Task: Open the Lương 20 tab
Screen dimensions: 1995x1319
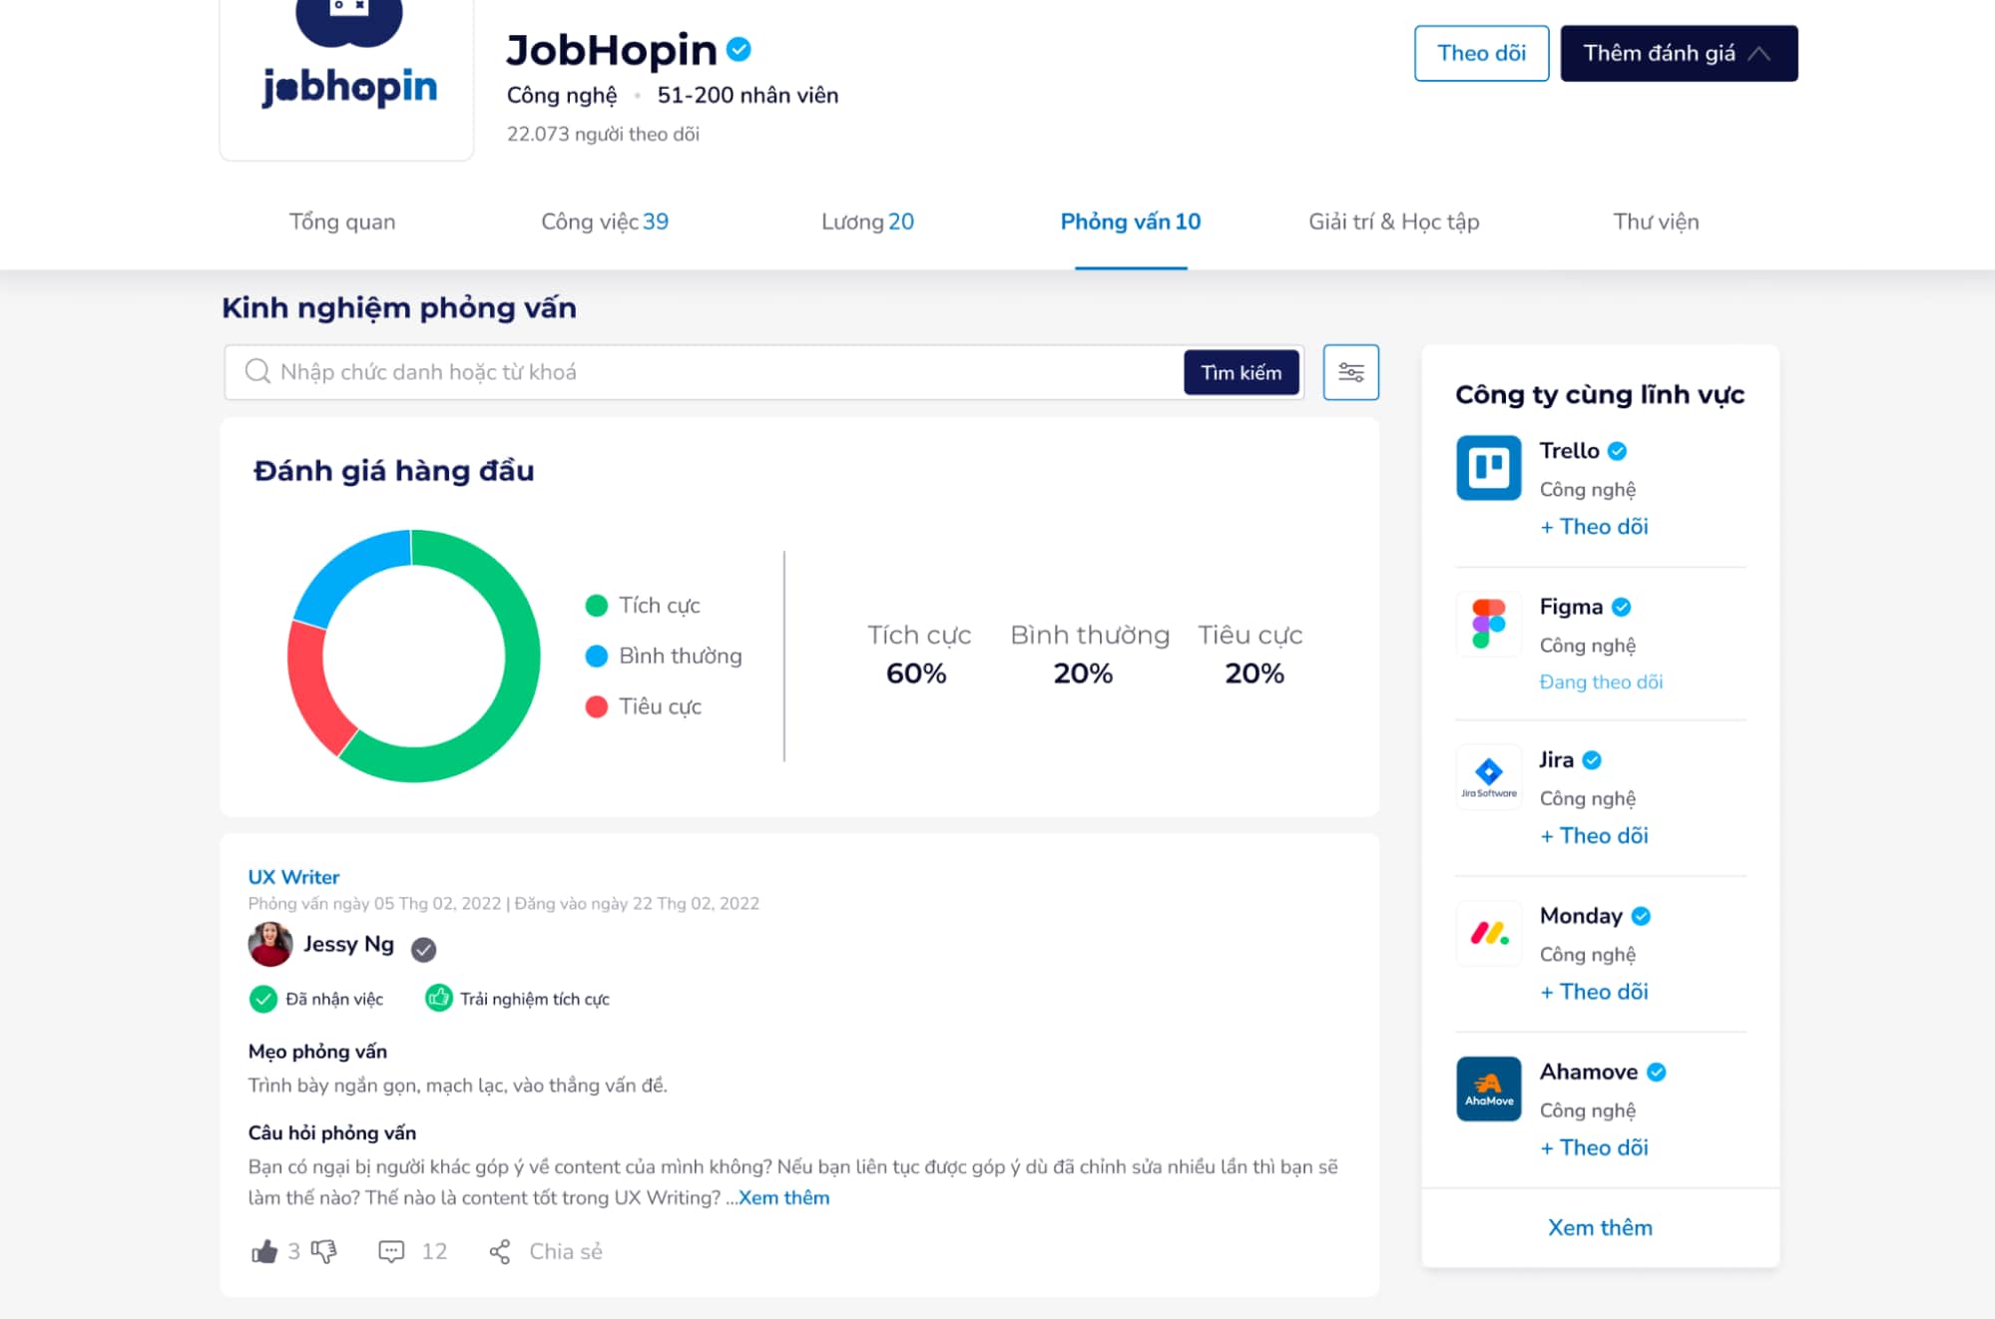Action: tap(867, 221)
